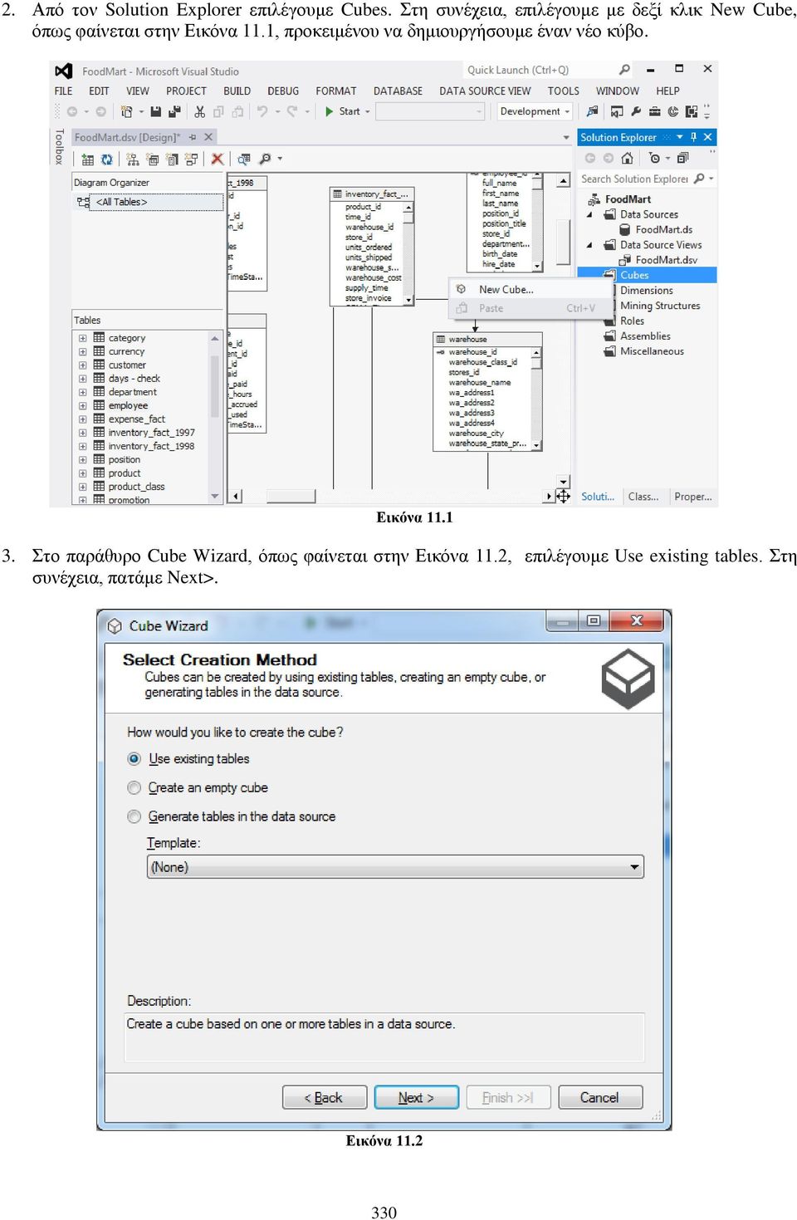
Task: Open the Template (None) dropdown
Action: [x=395, y=867]
